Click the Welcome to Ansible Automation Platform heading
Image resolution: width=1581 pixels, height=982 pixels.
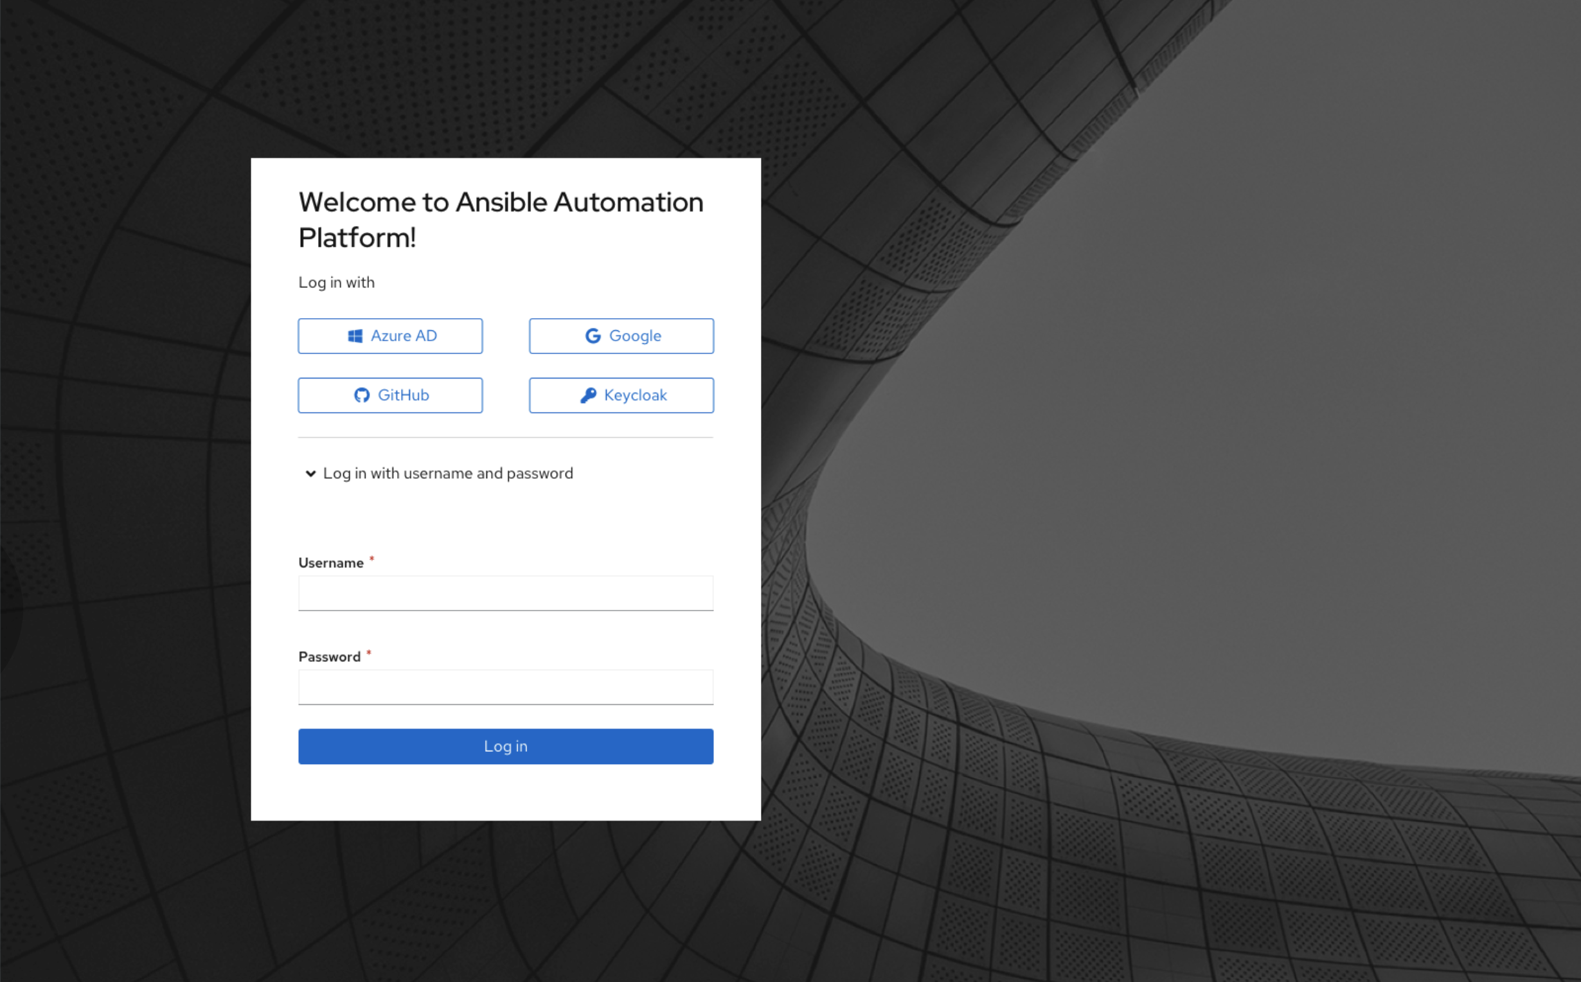click(x=500, y=220)
